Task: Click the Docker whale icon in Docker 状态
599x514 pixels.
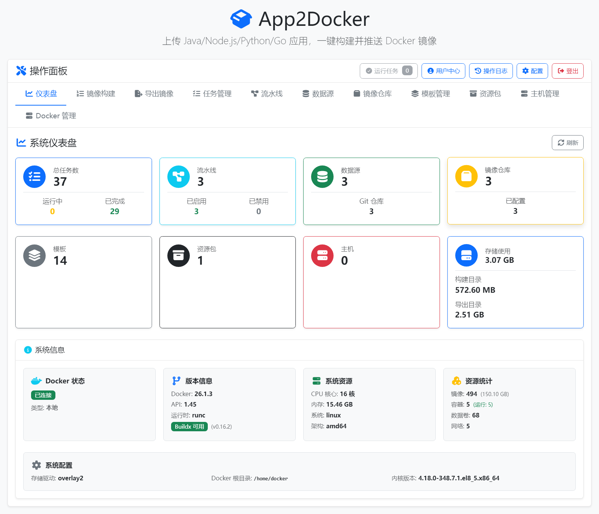Action: 36,381
